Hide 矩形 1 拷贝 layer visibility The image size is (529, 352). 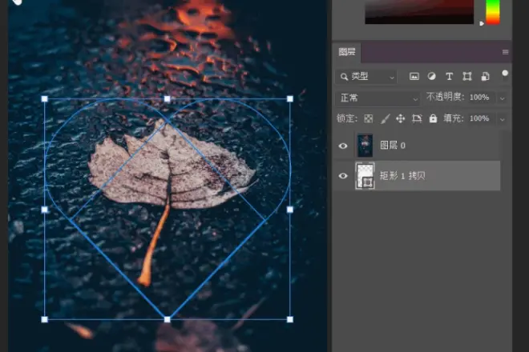click(x=343, y=176)
